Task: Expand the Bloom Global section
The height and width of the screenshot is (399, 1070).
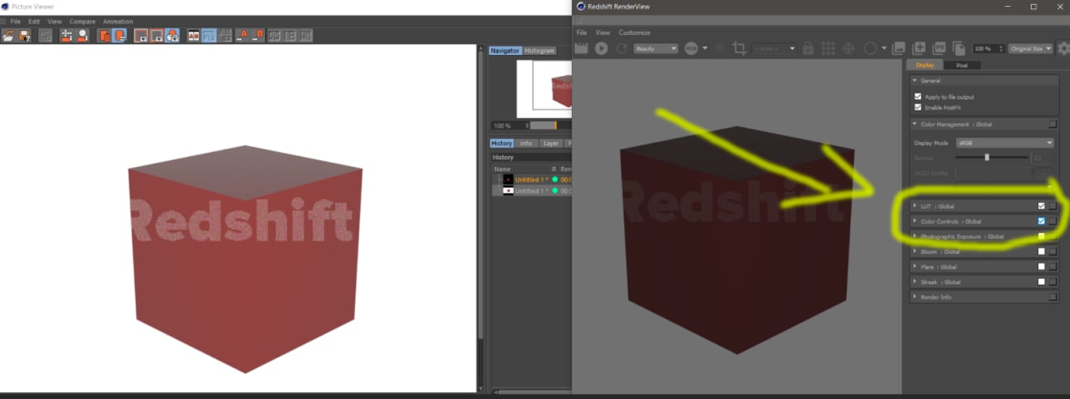Action: pyautogui.click(x=915, y=251)
